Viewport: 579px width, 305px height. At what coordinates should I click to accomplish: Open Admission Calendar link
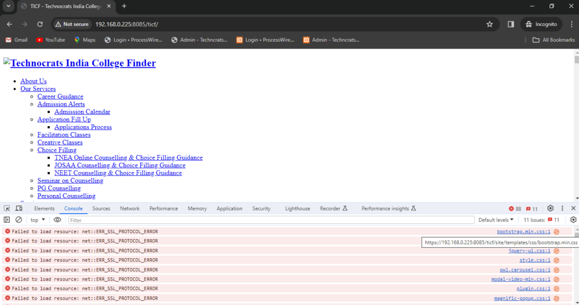(82, 112)
